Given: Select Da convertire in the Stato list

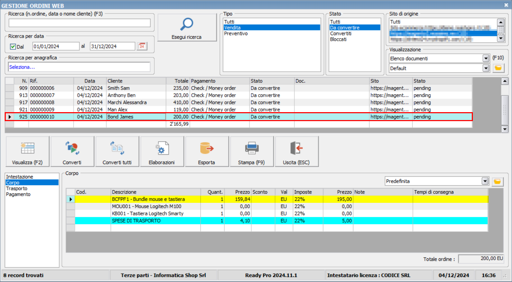Looking at the screenshot, I should tap(354, 28).
